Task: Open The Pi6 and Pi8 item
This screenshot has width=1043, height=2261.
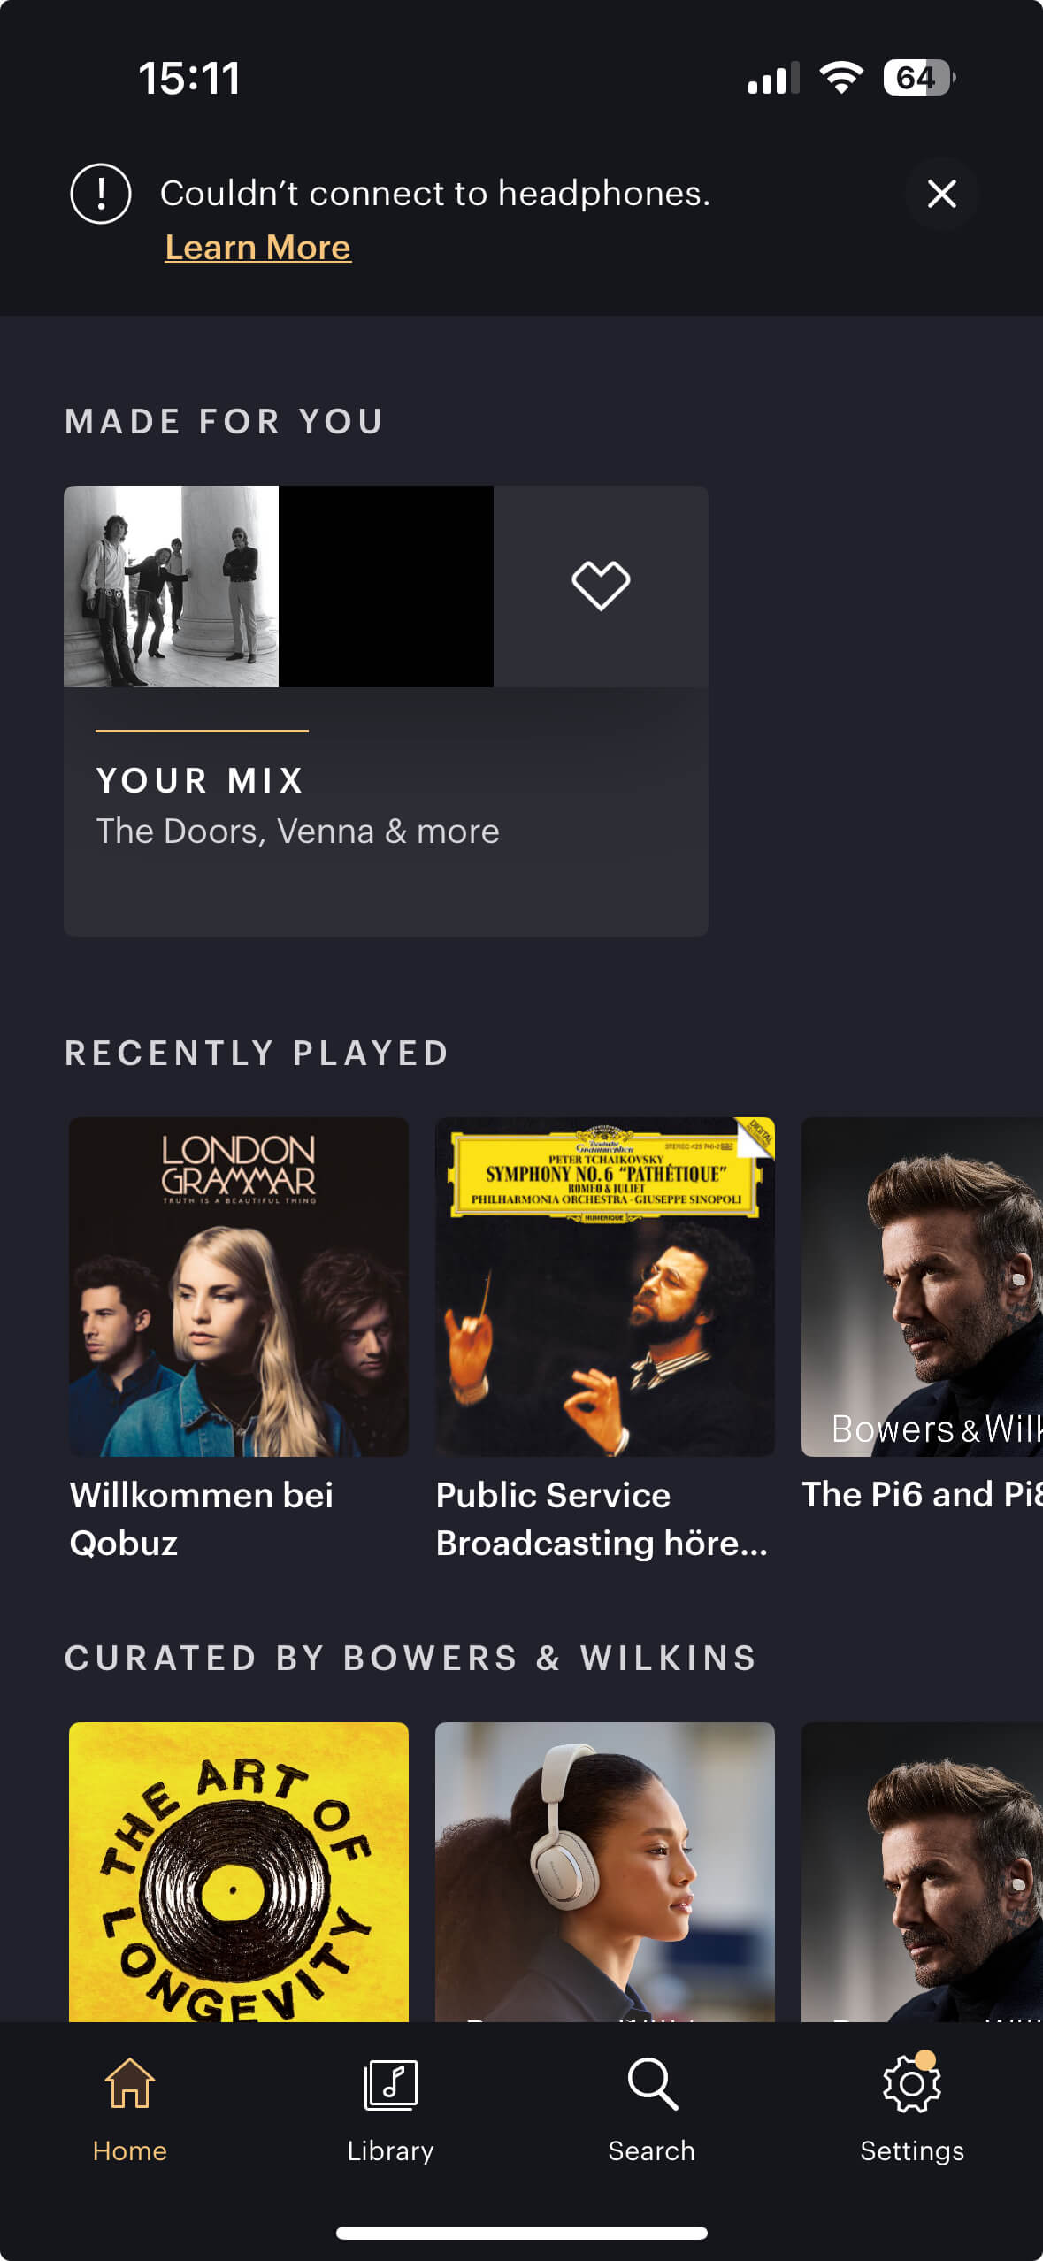Action: (x=922, y=1494)
